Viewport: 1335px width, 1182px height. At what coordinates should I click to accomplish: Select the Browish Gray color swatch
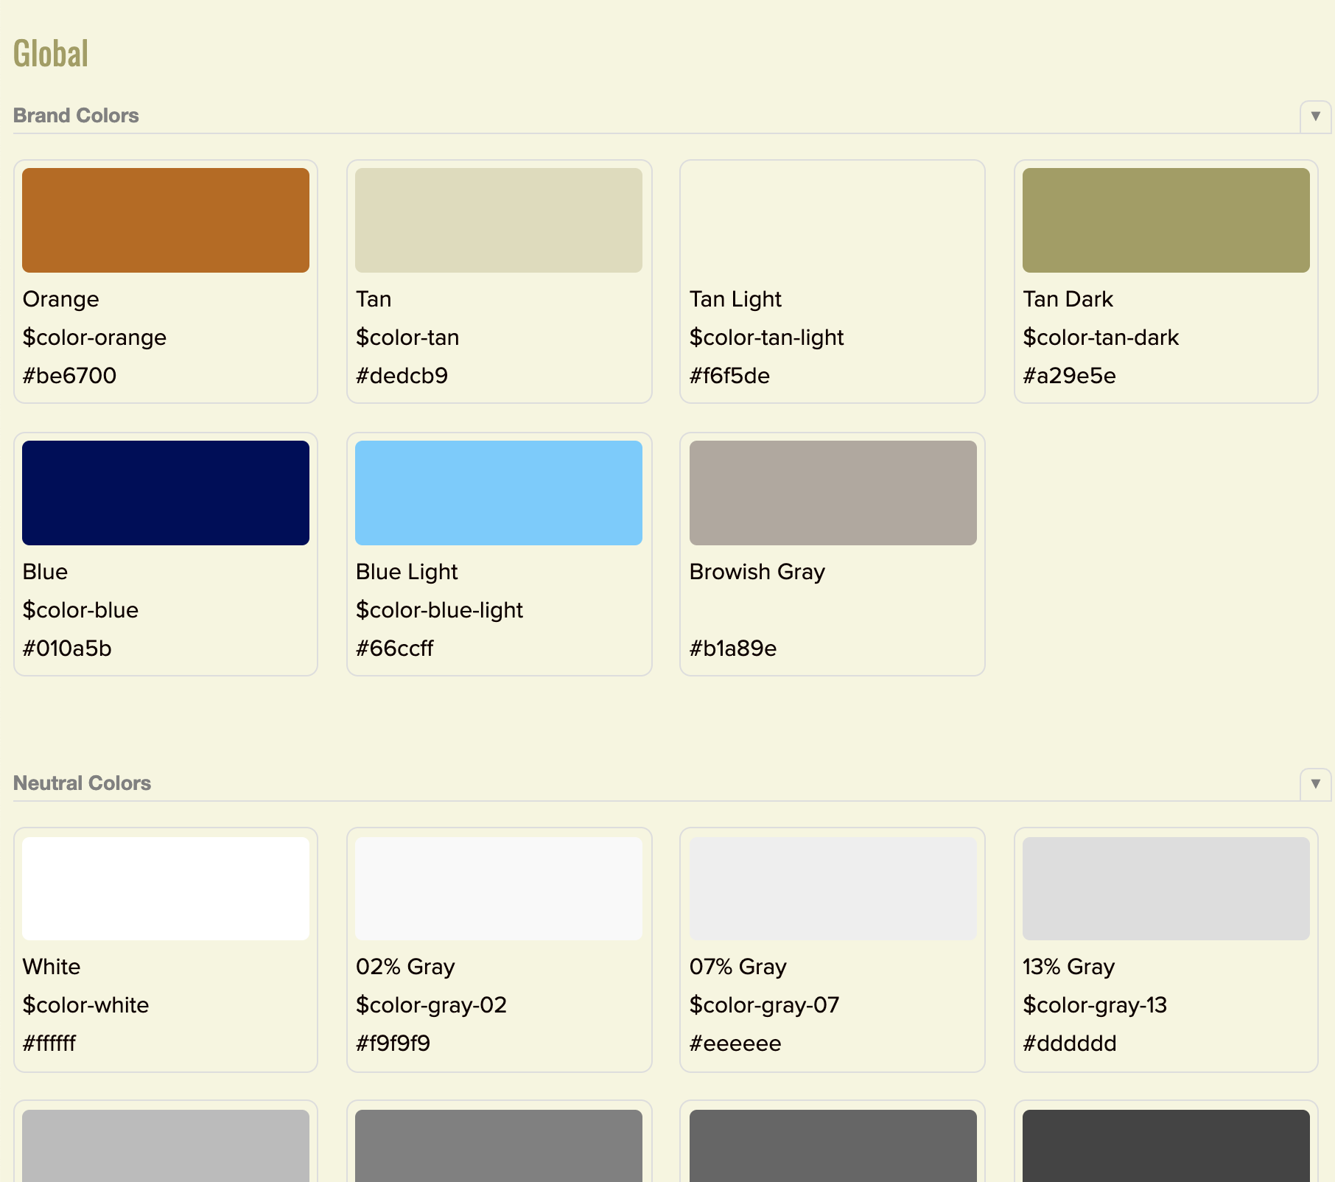pos(833,493)
